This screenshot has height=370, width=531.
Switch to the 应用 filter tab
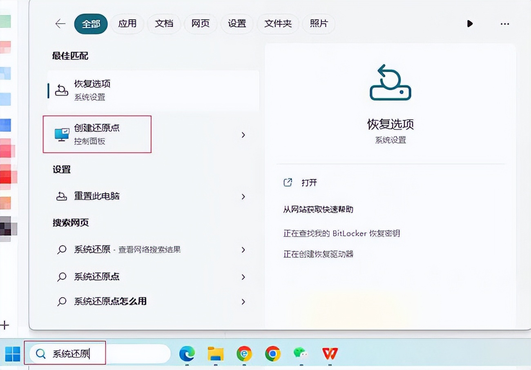[127, 24]
